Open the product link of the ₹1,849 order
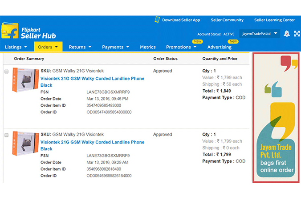 [x=92, y=82]
